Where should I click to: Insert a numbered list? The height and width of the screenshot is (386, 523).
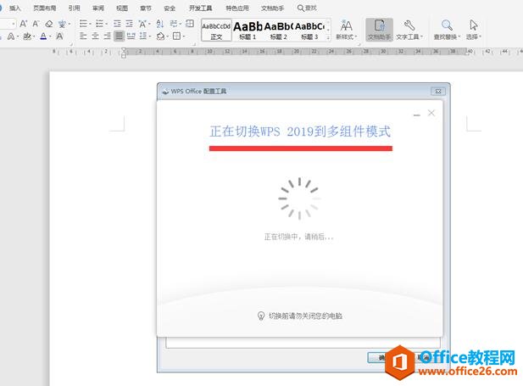point(99,24)
